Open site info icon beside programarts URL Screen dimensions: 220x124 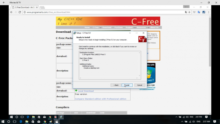click(25, 12)
